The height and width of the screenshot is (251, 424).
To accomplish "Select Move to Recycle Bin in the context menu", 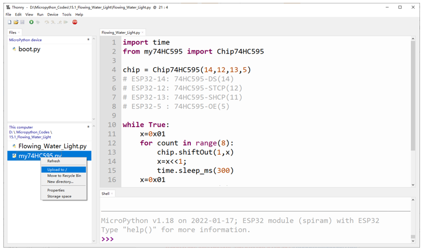I will pos(64,176).
